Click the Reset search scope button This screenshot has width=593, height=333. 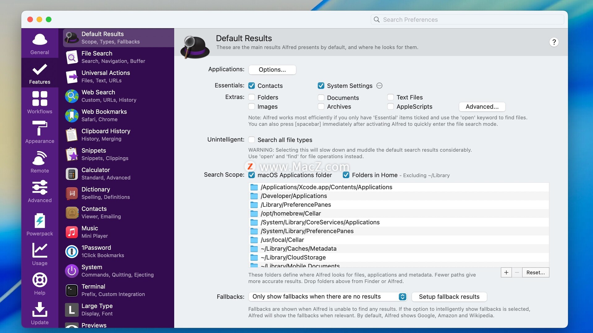(x=535, y=273)
